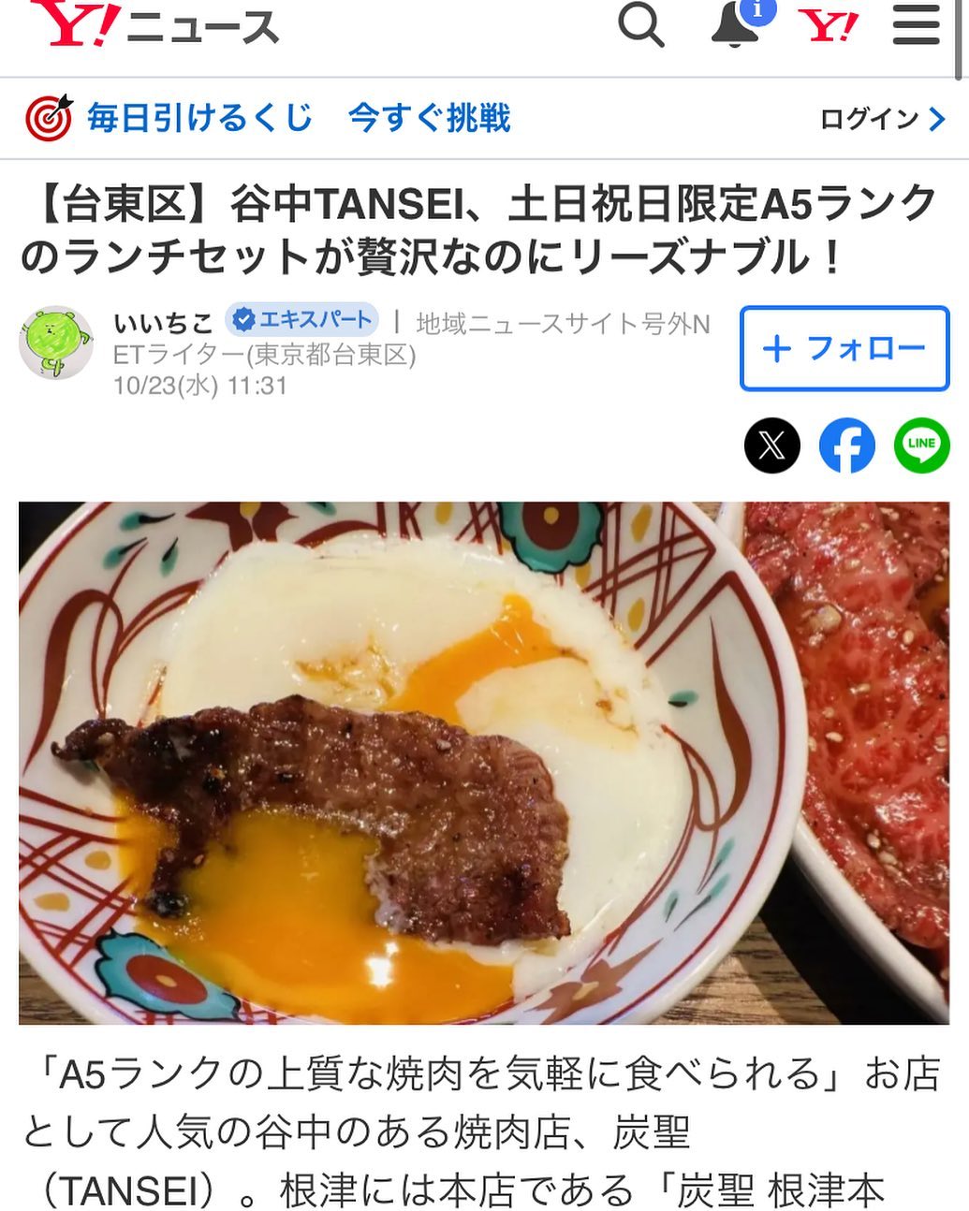This screenshot has height=1211, width=969.
Task: Open 毎日引けるくじ banner link
Action: (199, 118)
